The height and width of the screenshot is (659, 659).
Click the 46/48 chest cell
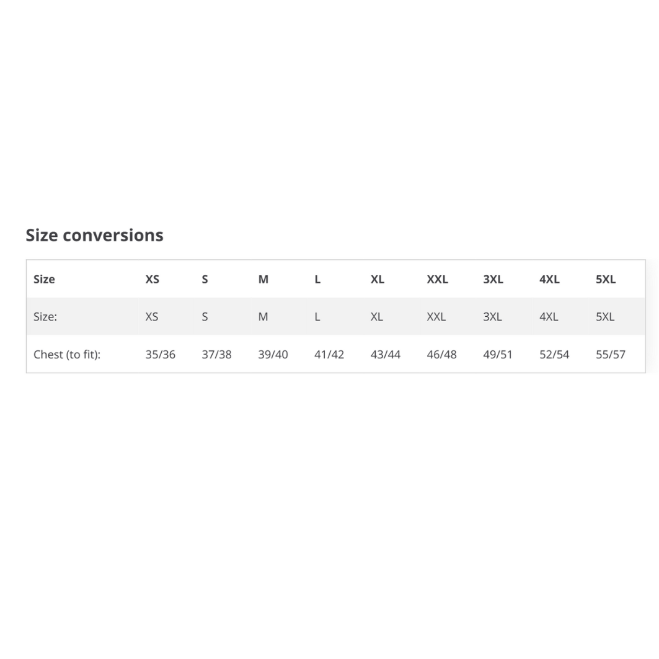(441, 355)
